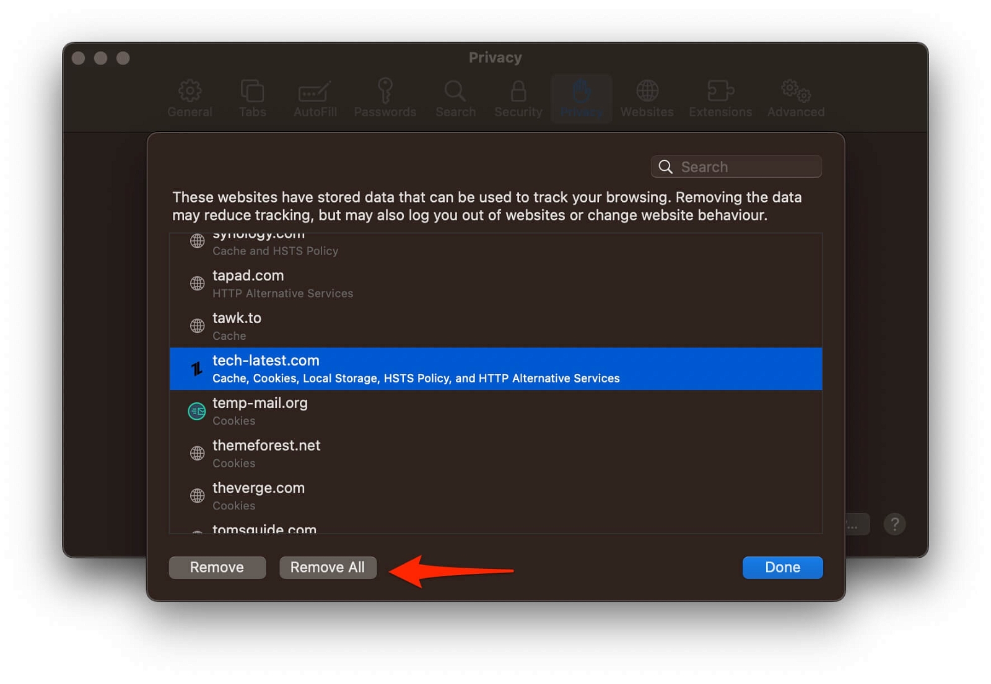Select the partially visible synology.com row
This screenshot has width=991, height=684.
point(495,248)
